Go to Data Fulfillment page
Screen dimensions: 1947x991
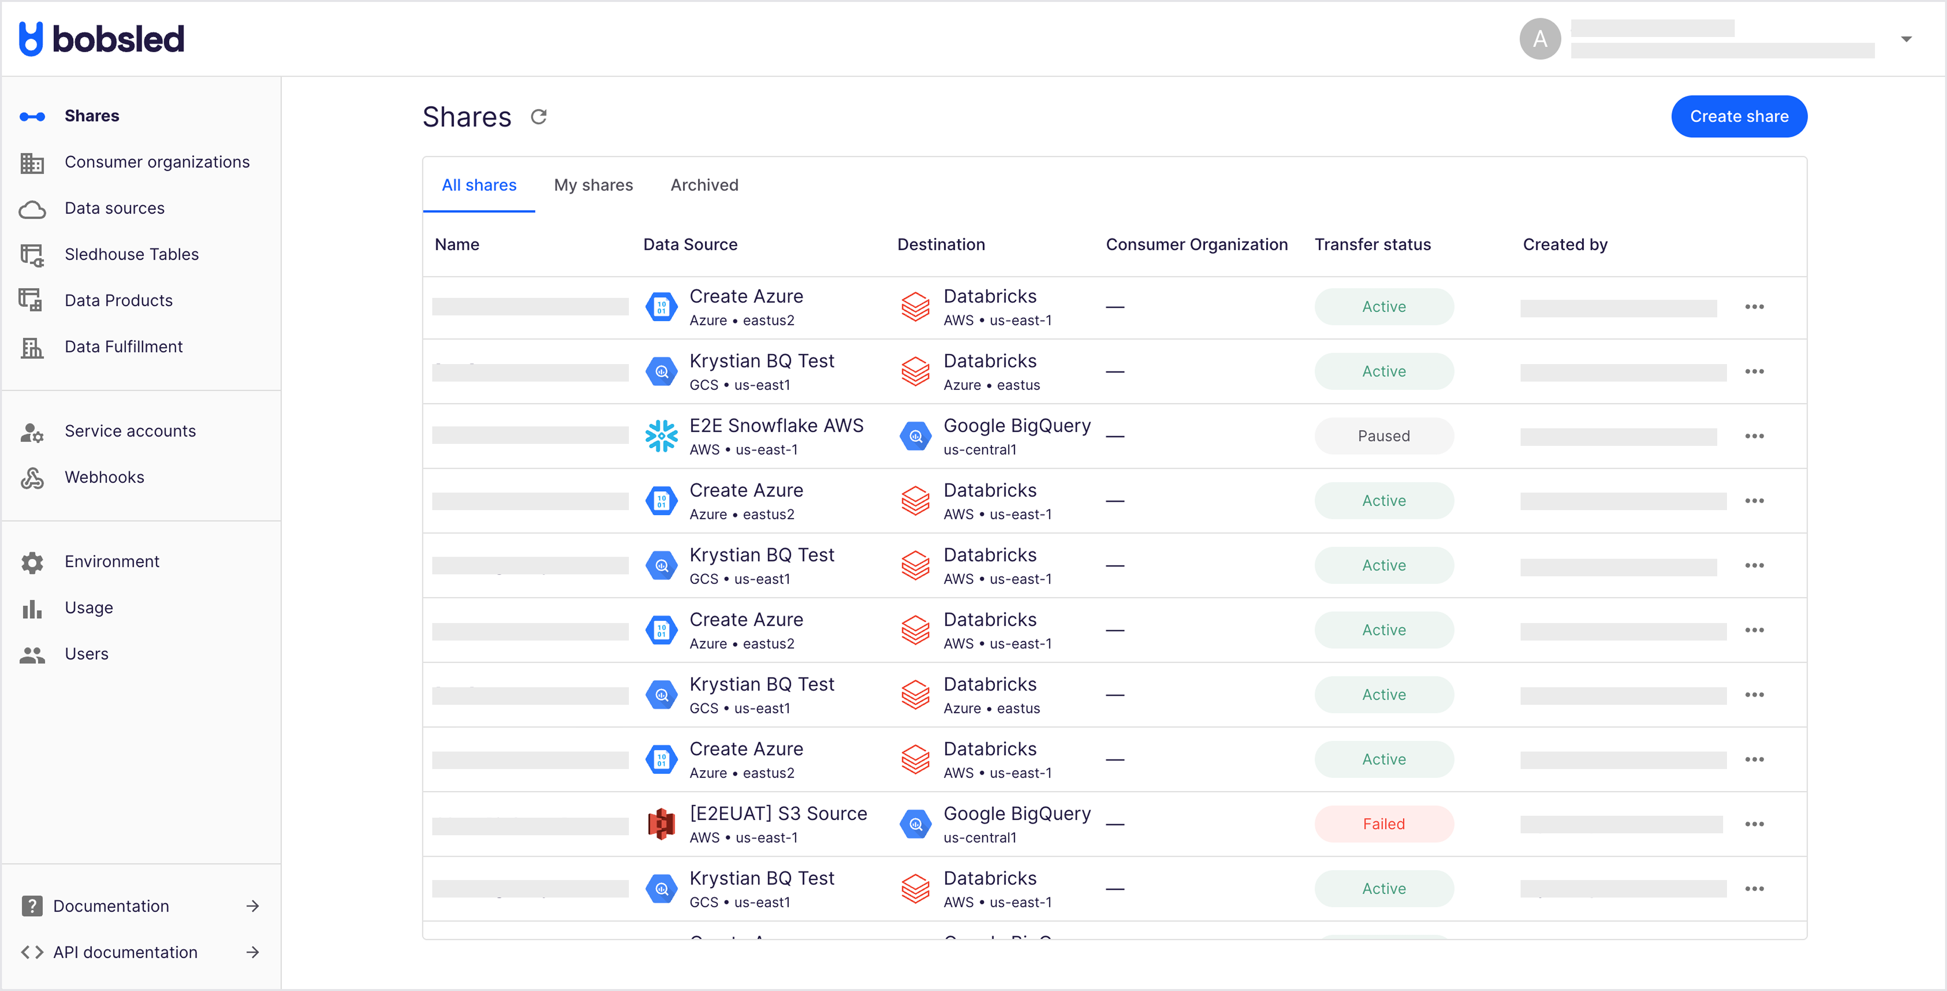click(123, 347)
